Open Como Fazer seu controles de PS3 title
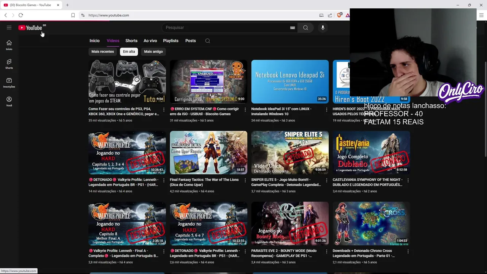This screenshot has height=274, width=487. [124, 111]
